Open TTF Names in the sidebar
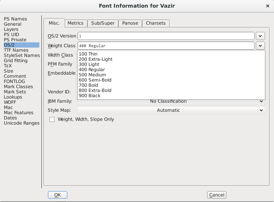The width and height of the screenshot is (274, 202). pyautogui.click(x=16, y=50)
